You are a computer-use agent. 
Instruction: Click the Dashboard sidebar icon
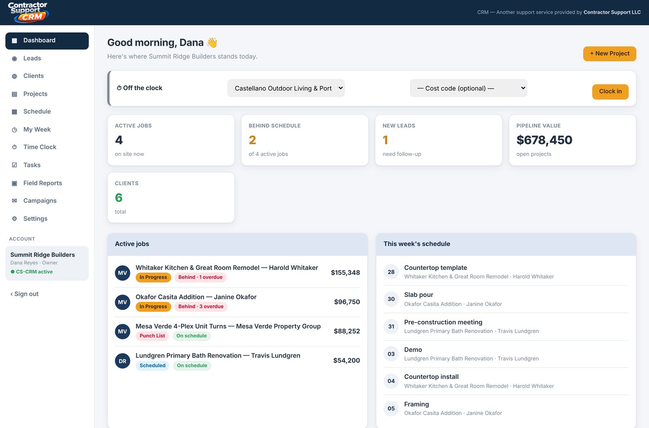click(15, 41)
